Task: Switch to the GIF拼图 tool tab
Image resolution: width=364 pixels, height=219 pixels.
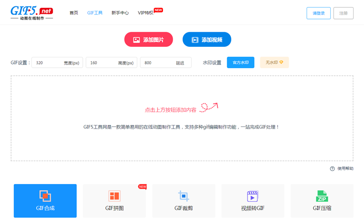Action: point(115,201)
